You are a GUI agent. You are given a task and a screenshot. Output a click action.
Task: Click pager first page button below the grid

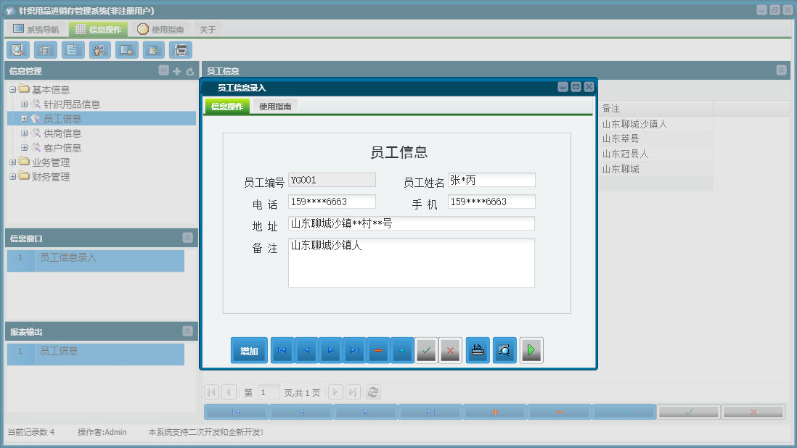coord(211,392)
